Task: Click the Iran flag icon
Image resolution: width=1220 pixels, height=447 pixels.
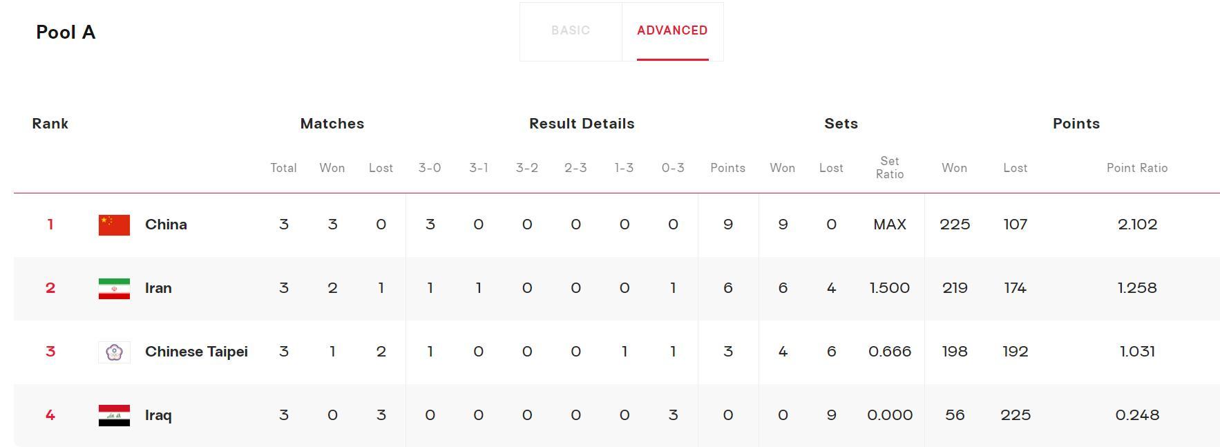Action: [x=114, y=288]
